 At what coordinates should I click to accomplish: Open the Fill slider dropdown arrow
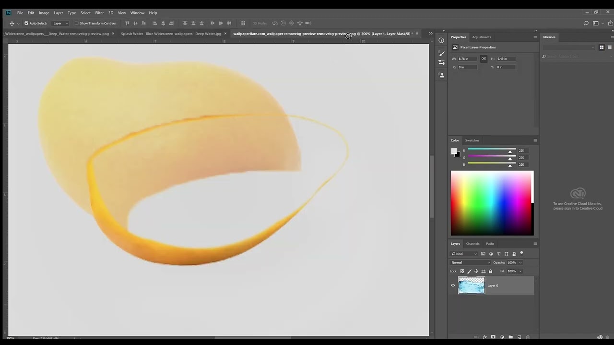[520, 271]
